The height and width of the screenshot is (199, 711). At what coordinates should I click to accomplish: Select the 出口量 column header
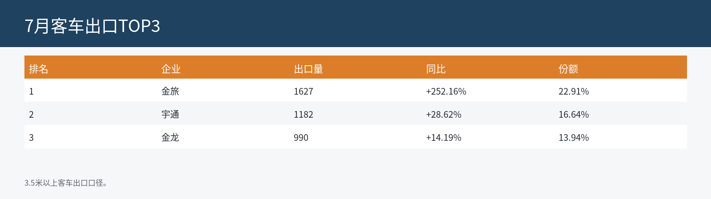[308, 69]
